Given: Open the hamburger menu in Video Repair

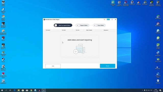Looking at the screenshot, I should (x=112, y=19).
